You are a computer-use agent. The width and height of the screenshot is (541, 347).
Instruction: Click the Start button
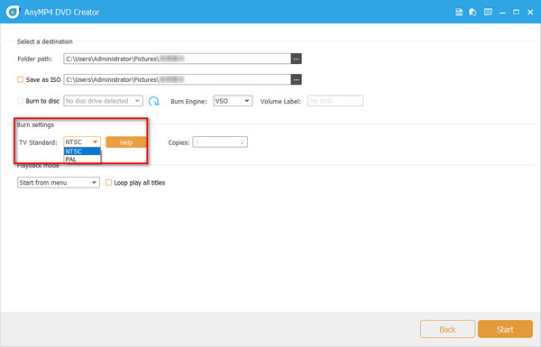pos(505,329)
